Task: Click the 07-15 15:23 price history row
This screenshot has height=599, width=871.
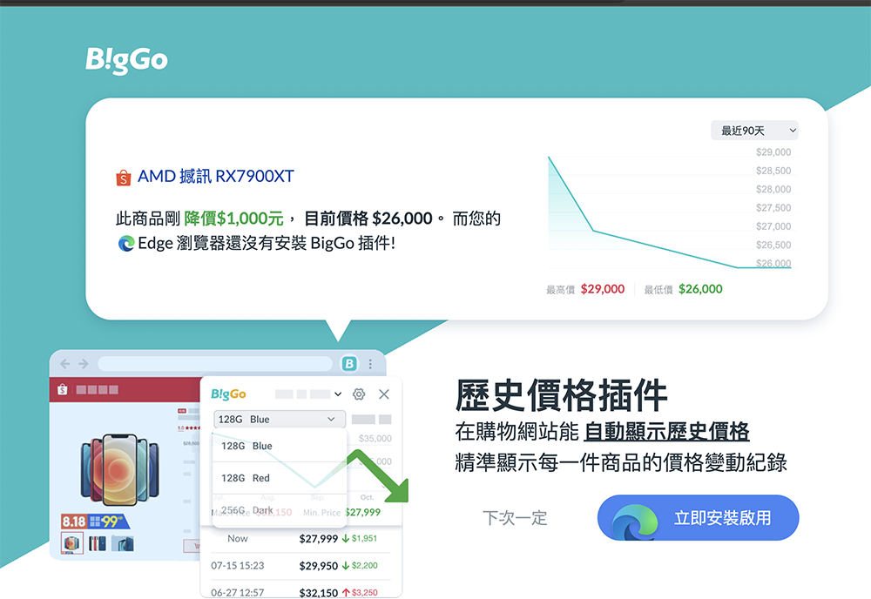Action: [x=300, y=566]
